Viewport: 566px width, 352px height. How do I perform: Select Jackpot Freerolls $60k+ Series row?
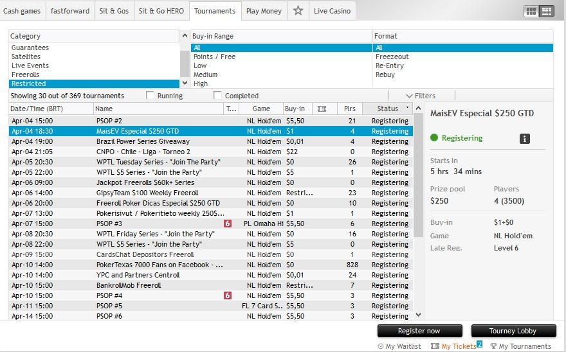tap(211, 182)
